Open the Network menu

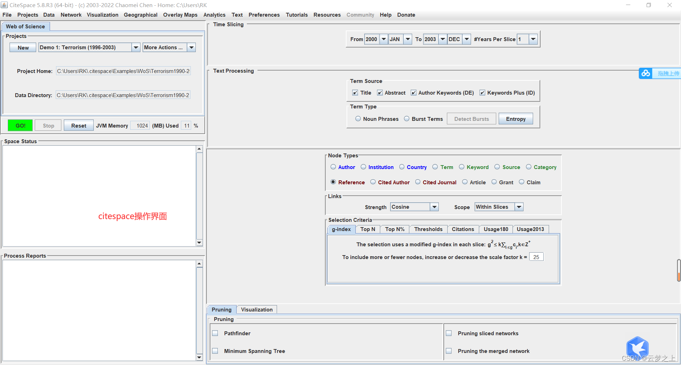(x=71, y=15)
